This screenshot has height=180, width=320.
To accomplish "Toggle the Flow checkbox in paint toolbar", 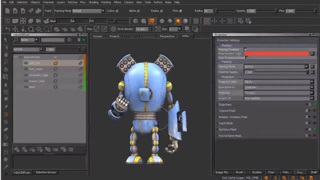I will point(180,10).
